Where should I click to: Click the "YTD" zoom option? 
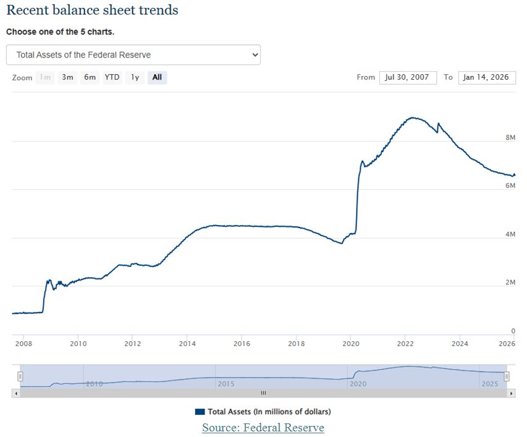[x=112, y=77]
